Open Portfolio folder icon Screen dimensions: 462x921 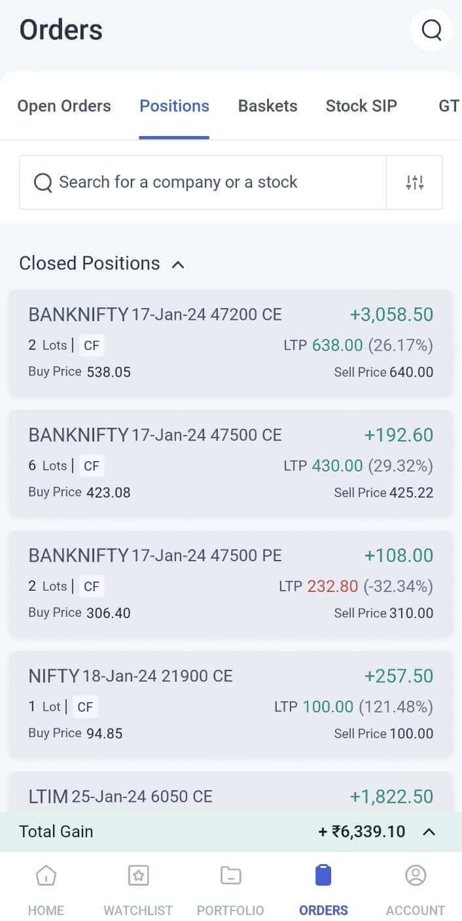(x=230, y=876)
